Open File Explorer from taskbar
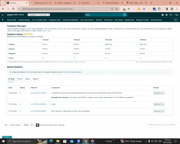 coord(58,141)
